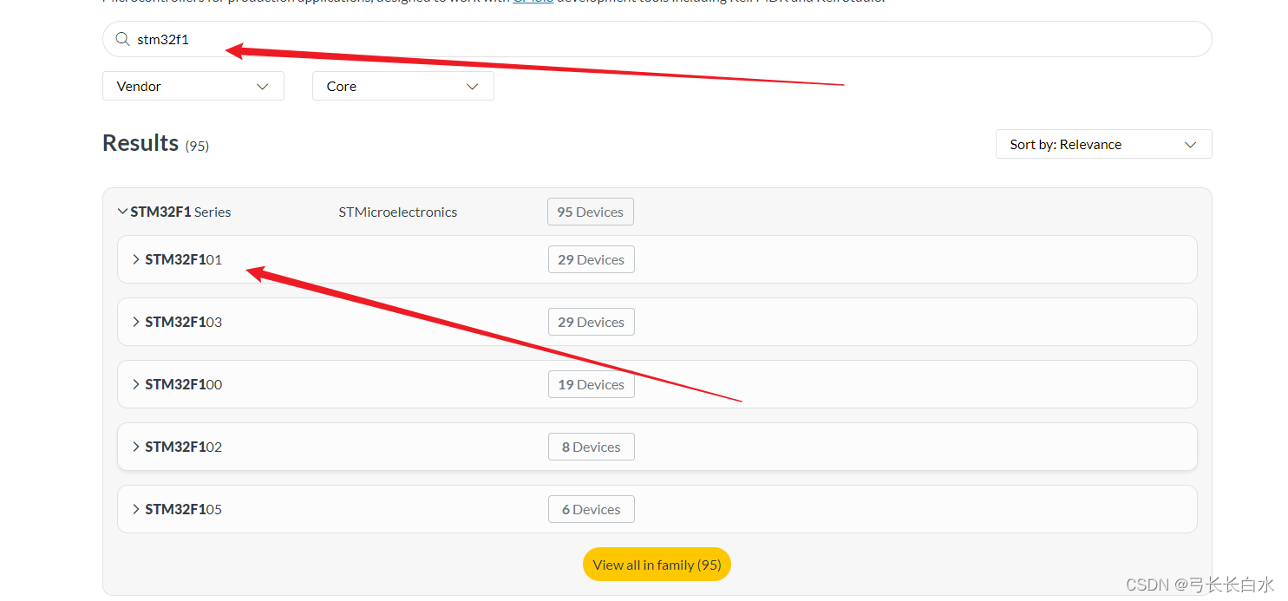Click 29 Devices badge for STM32F103
The image size is (1288, 601).
(591, 322)
